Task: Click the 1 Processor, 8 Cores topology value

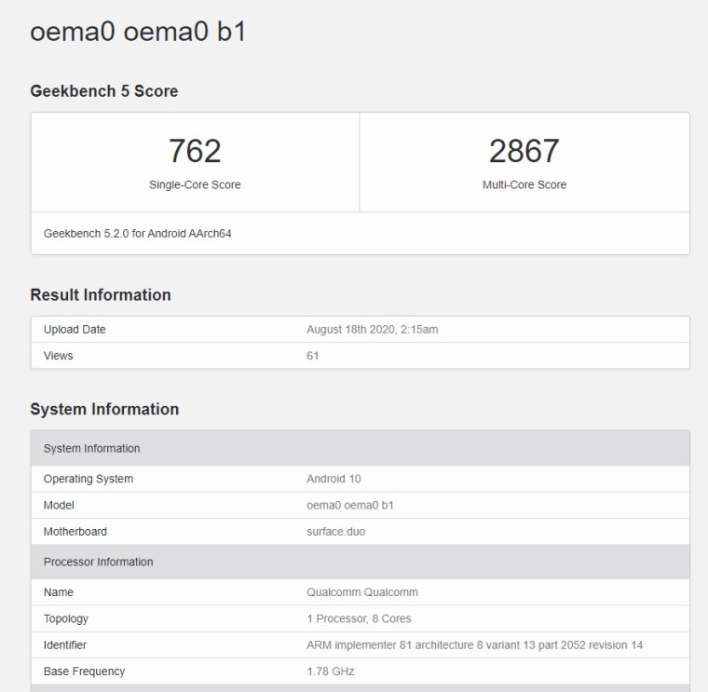Action: pos(359,618)
